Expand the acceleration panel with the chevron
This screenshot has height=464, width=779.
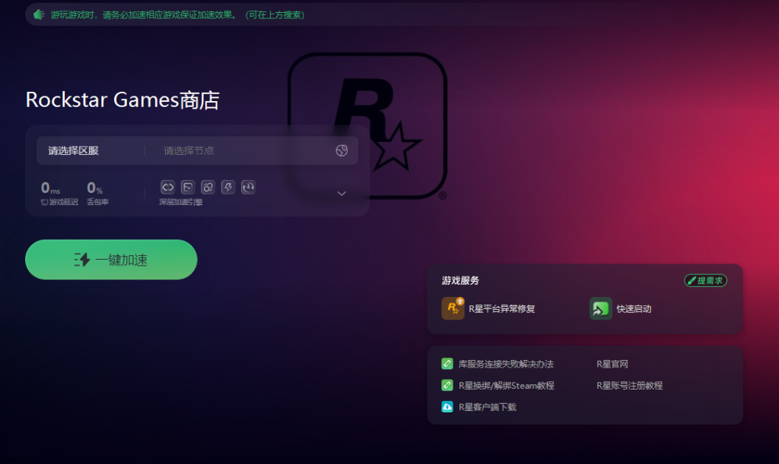342,194
